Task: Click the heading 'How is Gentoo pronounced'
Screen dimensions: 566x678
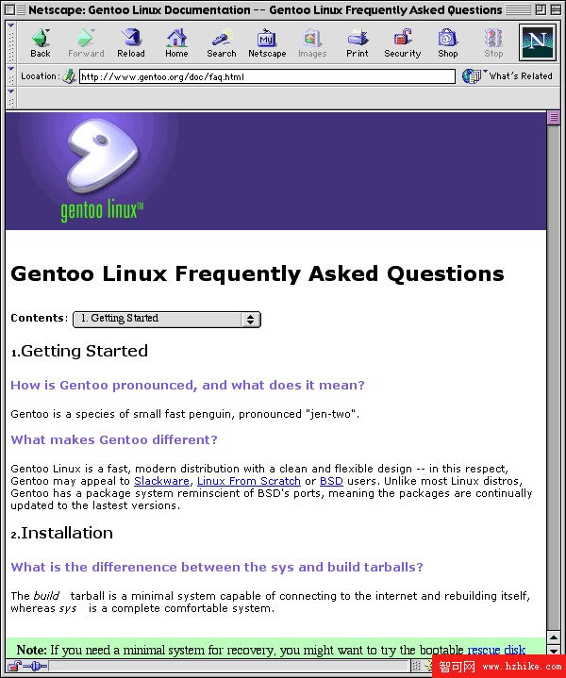Action: 188,385
